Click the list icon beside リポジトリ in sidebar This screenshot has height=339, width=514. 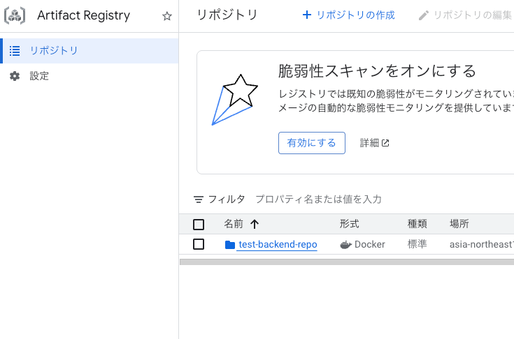tap(15, 51)
